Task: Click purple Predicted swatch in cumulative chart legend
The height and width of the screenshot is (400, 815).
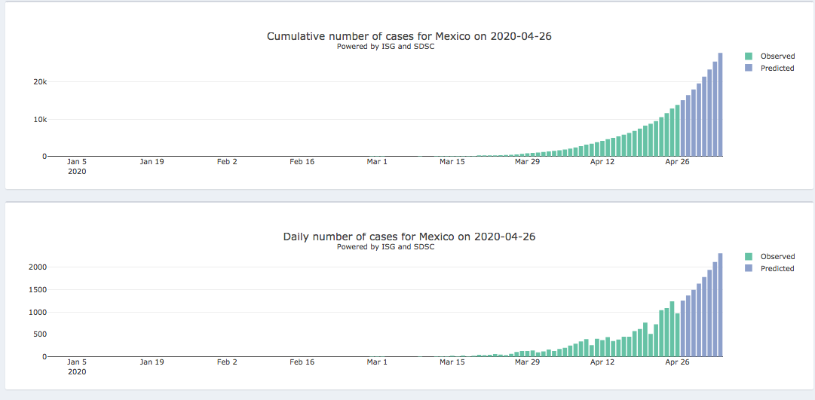Action: (x=749, y=69)
